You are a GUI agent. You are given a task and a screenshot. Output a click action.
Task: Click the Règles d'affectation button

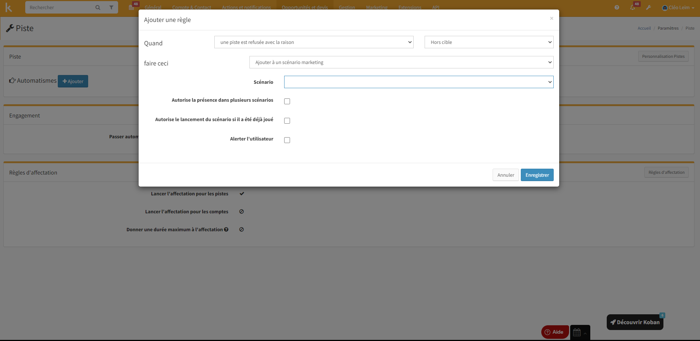coord(666,172)
